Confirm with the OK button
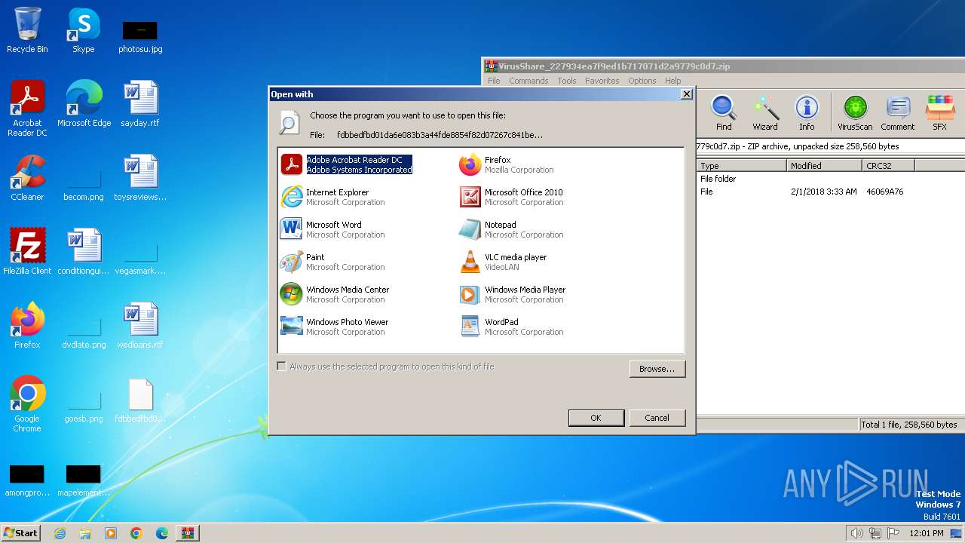The height and width of the screenshot is (543, 965). pyautogui.click(x=596, y=418)
